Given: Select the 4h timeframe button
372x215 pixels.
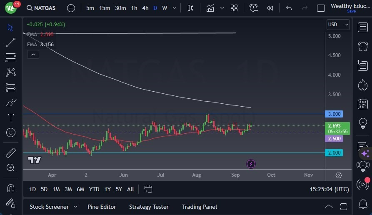Looking at the screenshot, I should click(x=145, y=8).
